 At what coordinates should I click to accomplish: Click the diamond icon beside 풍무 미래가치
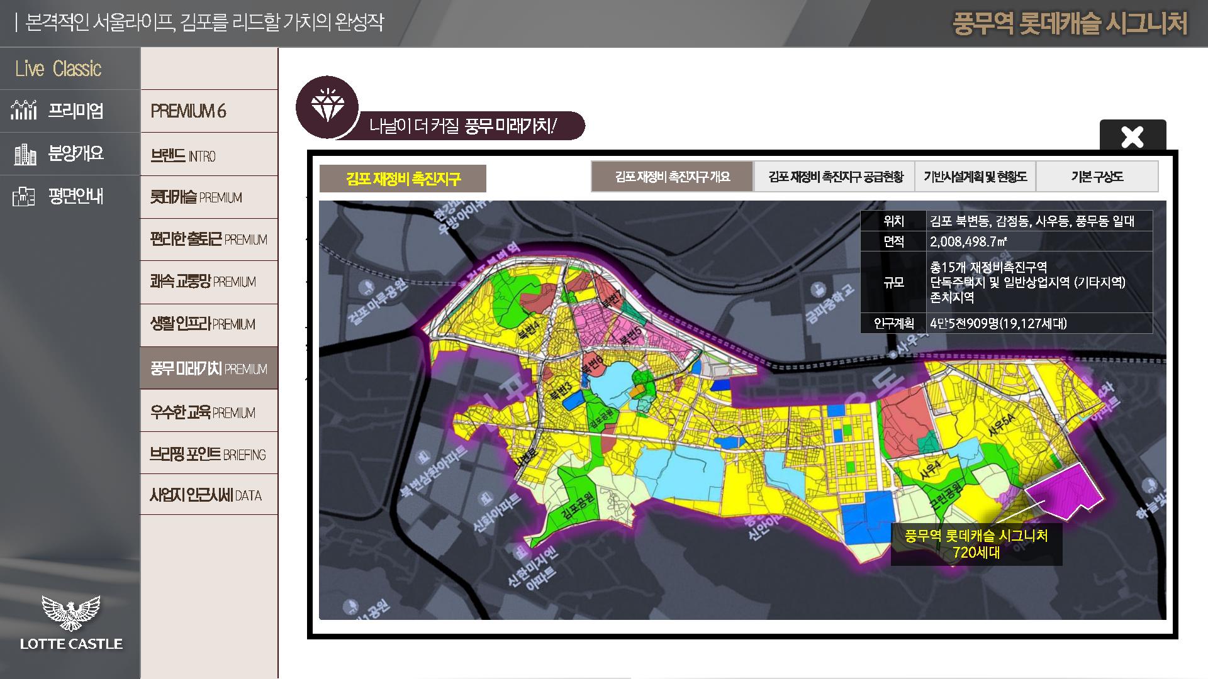[327, 108]
